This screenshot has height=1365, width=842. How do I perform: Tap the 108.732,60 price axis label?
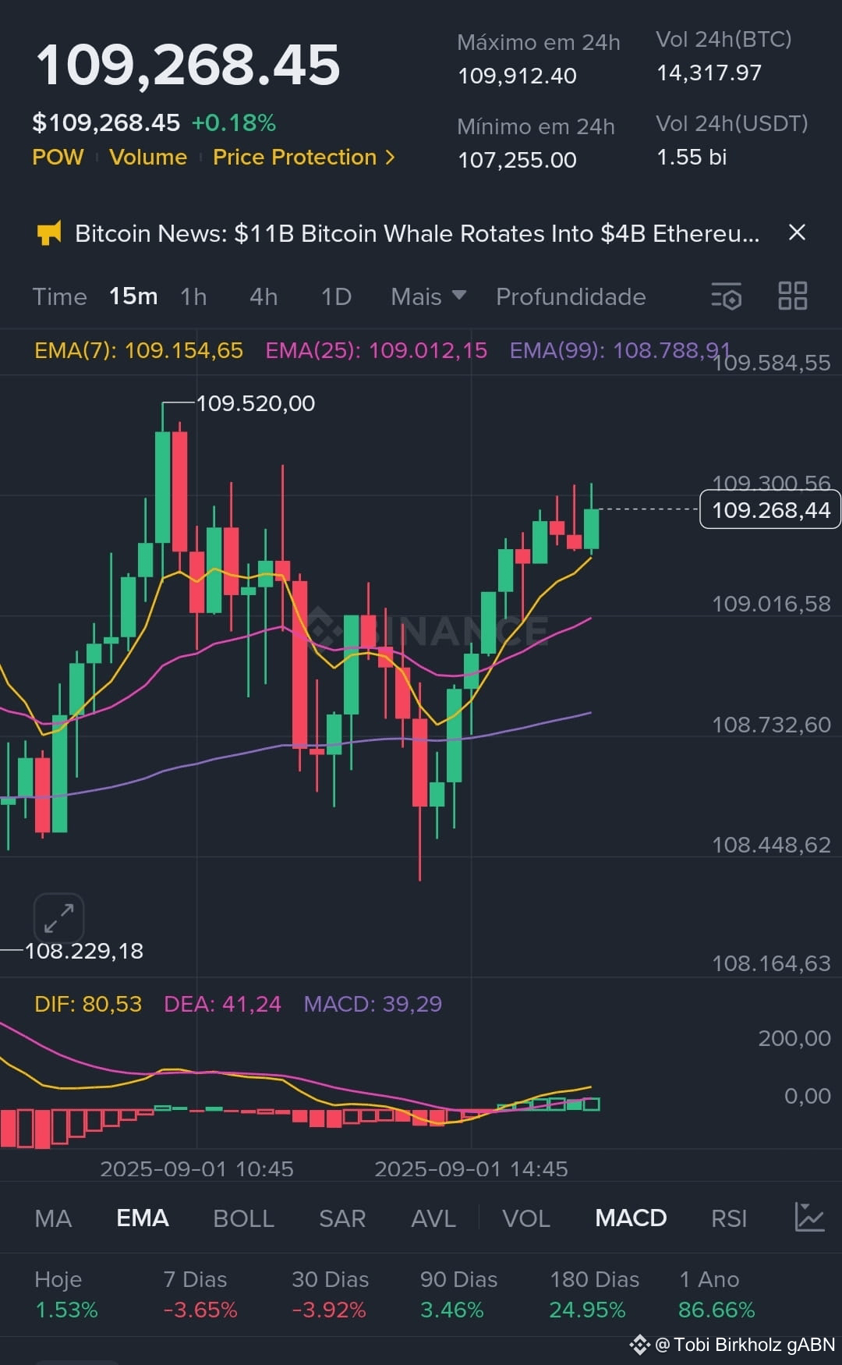click(771, 725)
